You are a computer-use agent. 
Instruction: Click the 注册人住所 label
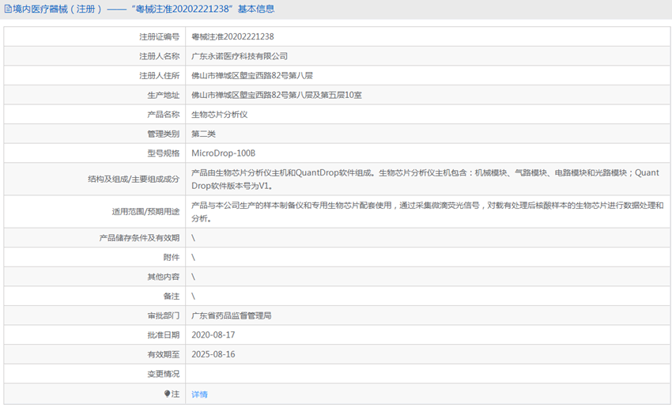pos(160,76)
